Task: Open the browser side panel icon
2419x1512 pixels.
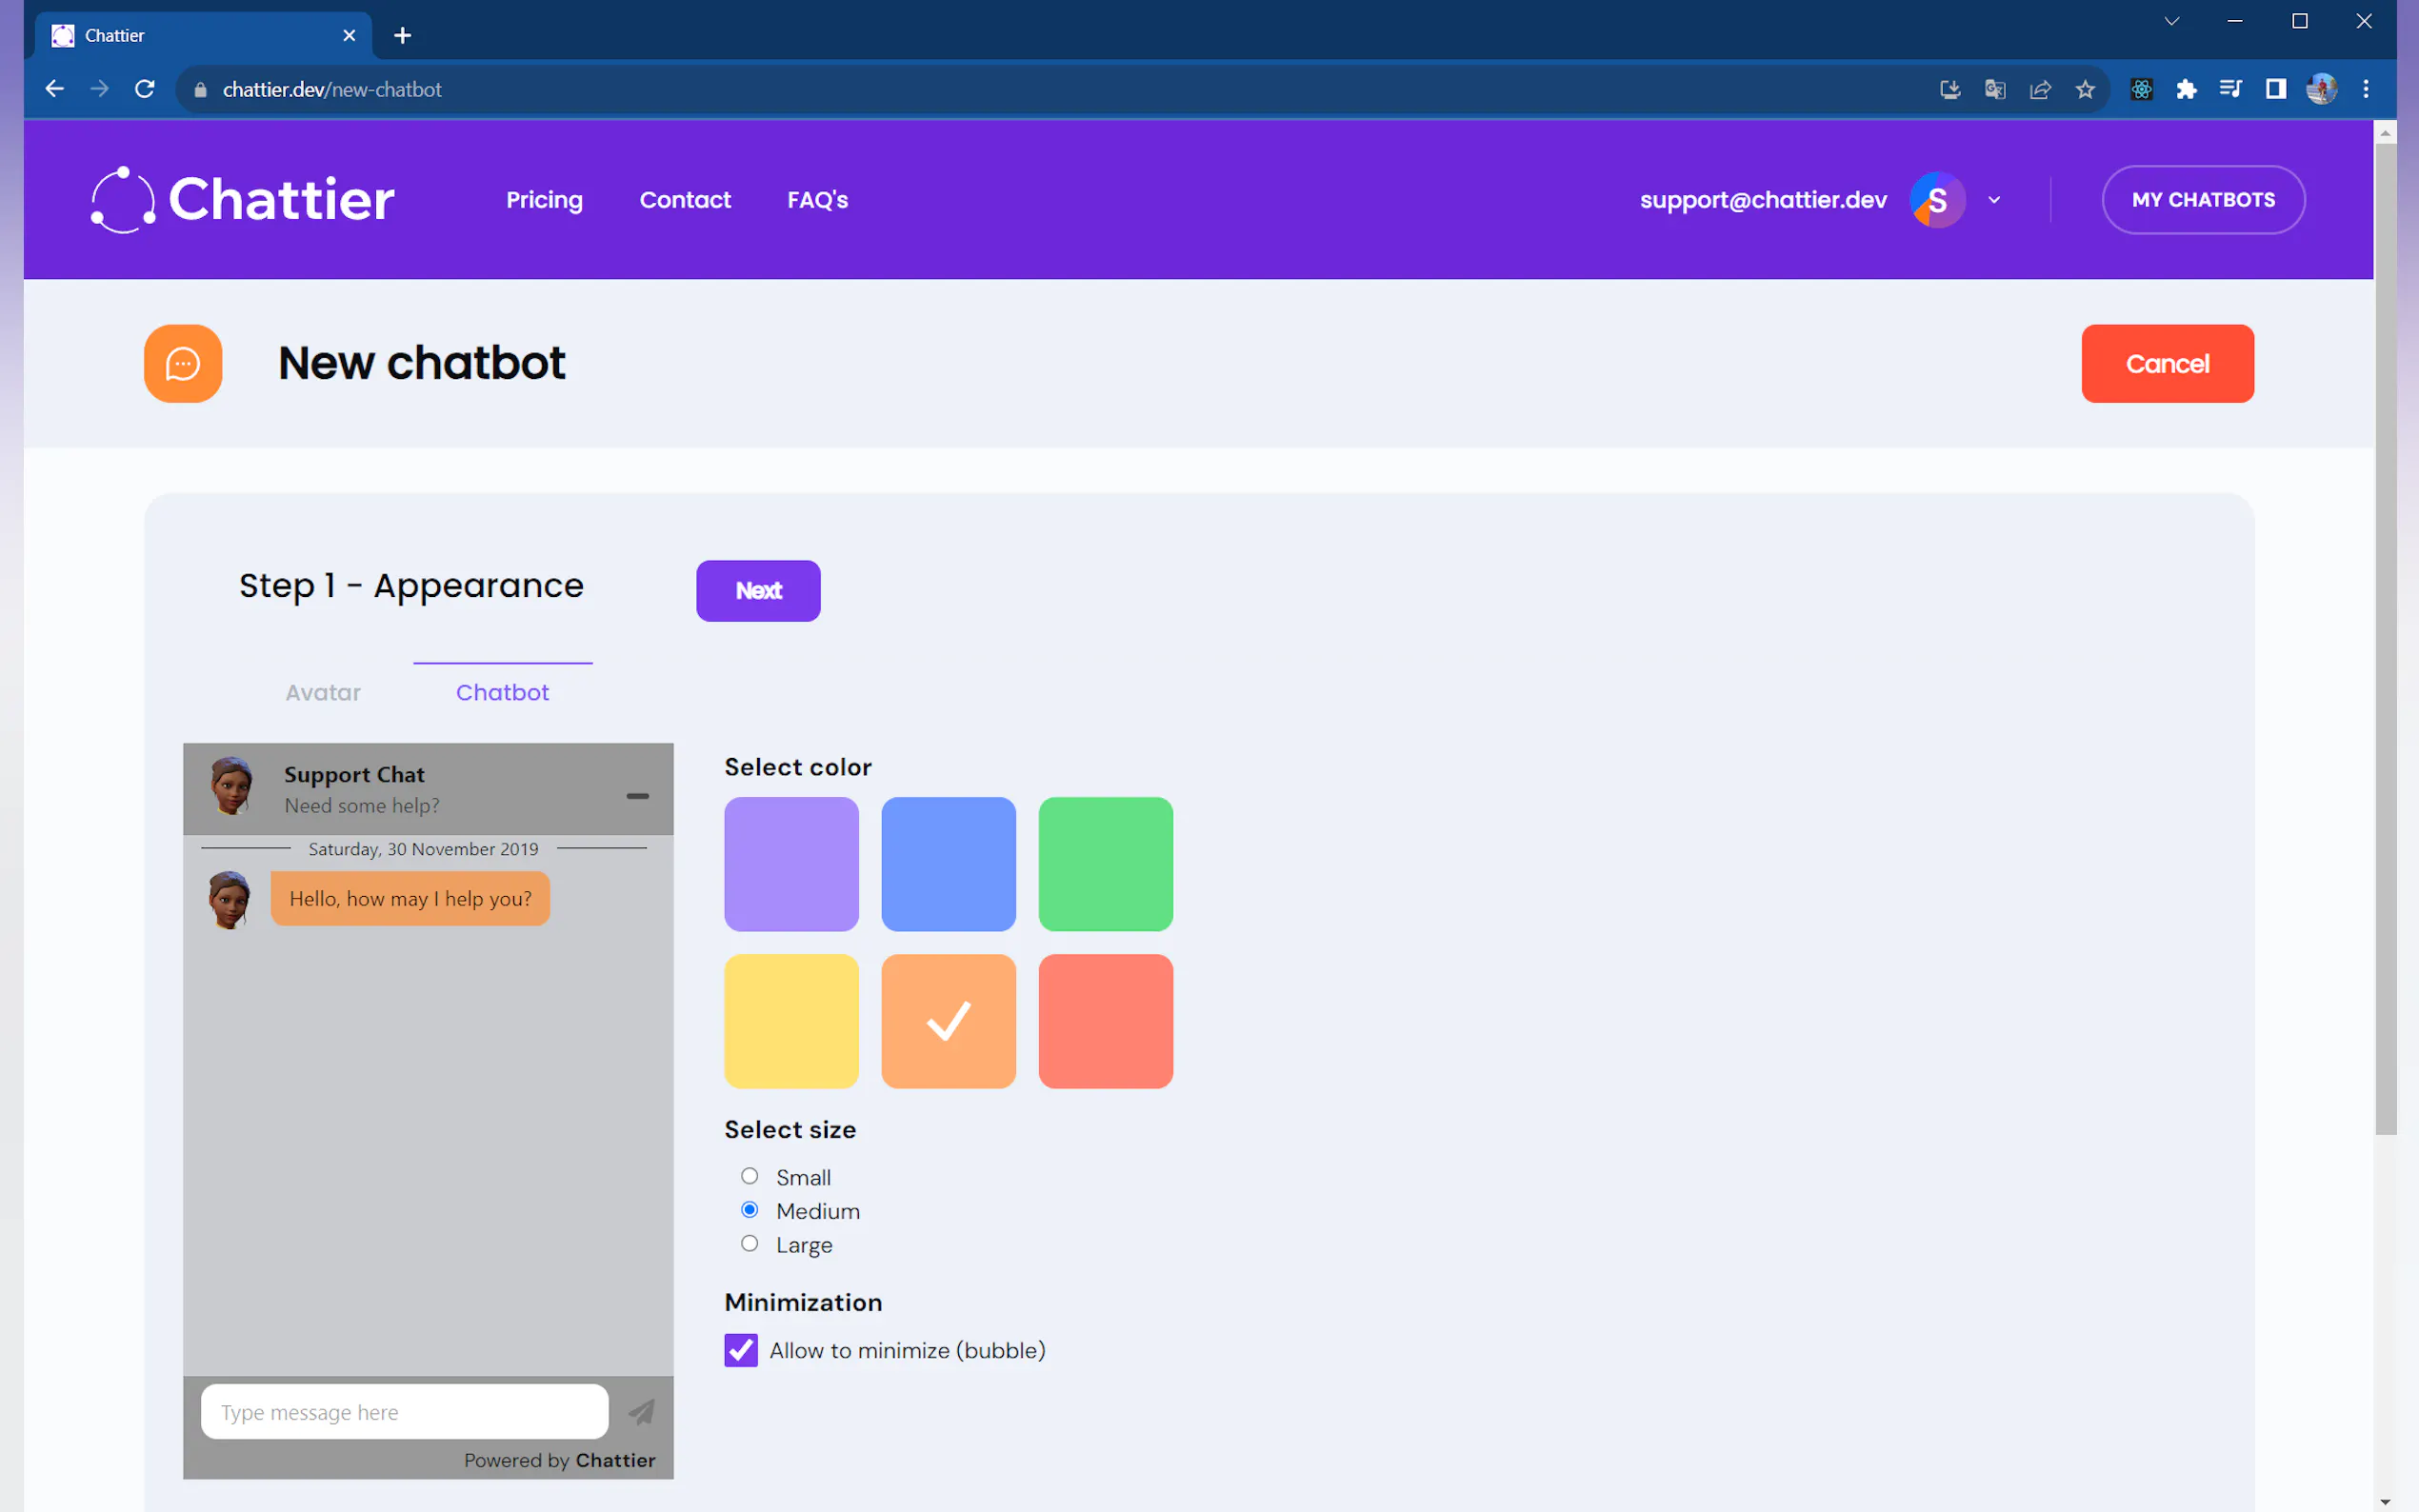Action: point(2276,89)
